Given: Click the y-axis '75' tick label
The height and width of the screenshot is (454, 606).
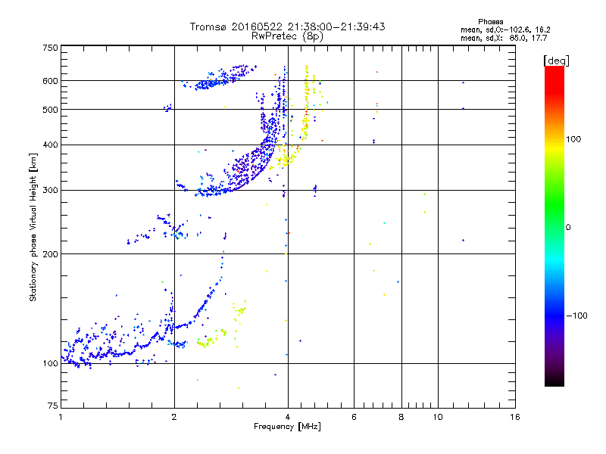Looking at the screenshot, I should (x=53, y=406).
